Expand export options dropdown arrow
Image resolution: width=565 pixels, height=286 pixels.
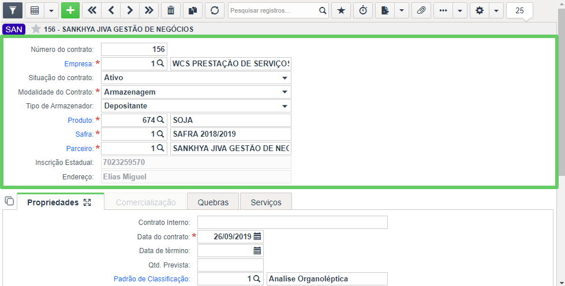[x=402, y=10]
